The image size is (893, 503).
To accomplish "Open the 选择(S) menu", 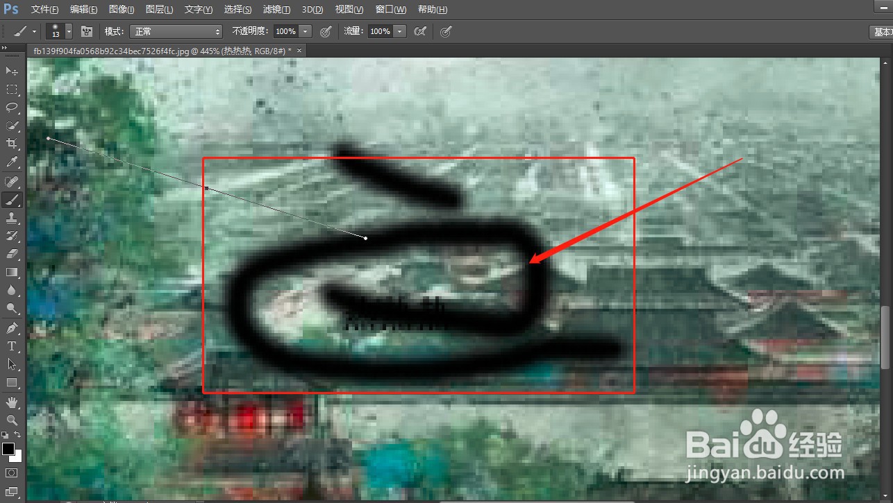I will (238, 10).
